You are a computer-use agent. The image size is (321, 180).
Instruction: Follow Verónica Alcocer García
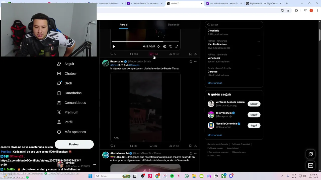point(254,104)
